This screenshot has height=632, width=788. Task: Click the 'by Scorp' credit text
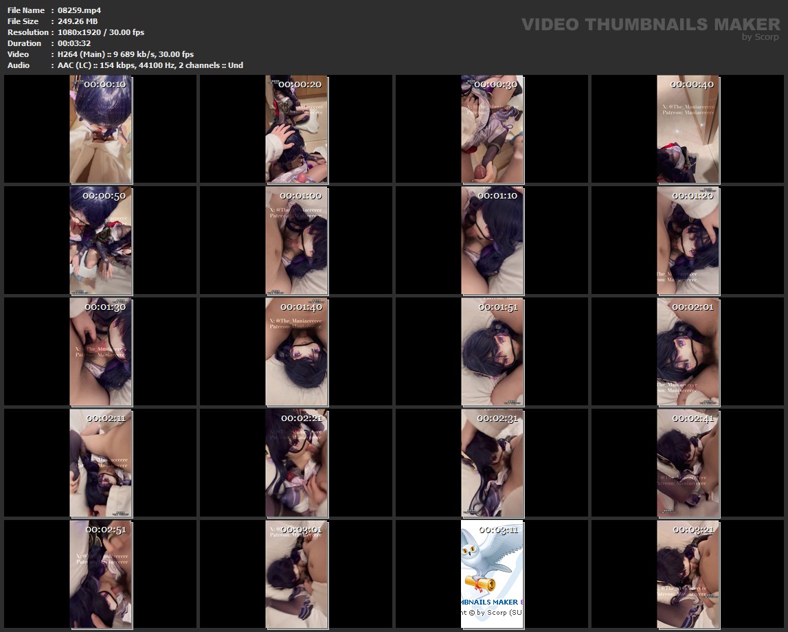pos(761,37)
